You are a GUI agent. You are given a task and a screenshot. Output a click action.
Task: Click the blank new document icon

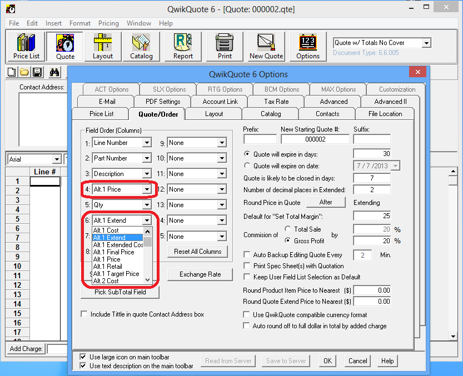pyautogui.click(x=12, y=72)
